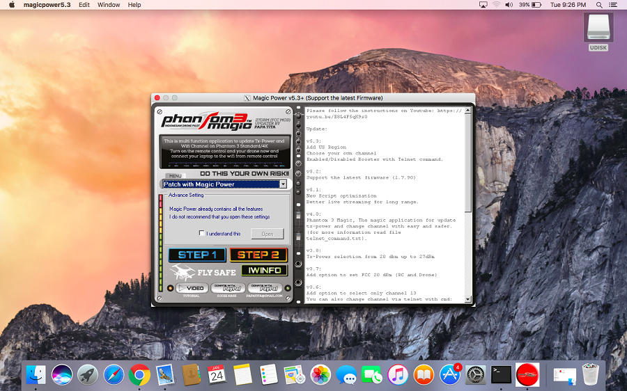Click the PayPal donate button for papatita@gmail.com
This screenshot has height=391, width=627.
click(x=265, y=288)
